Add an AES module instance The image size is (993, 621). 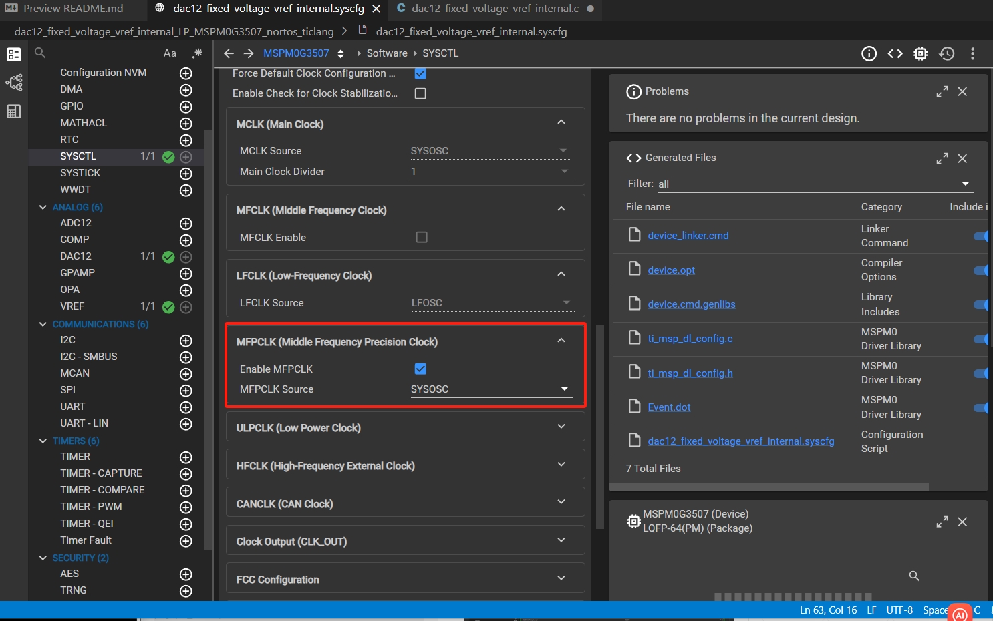coord(186,574)
